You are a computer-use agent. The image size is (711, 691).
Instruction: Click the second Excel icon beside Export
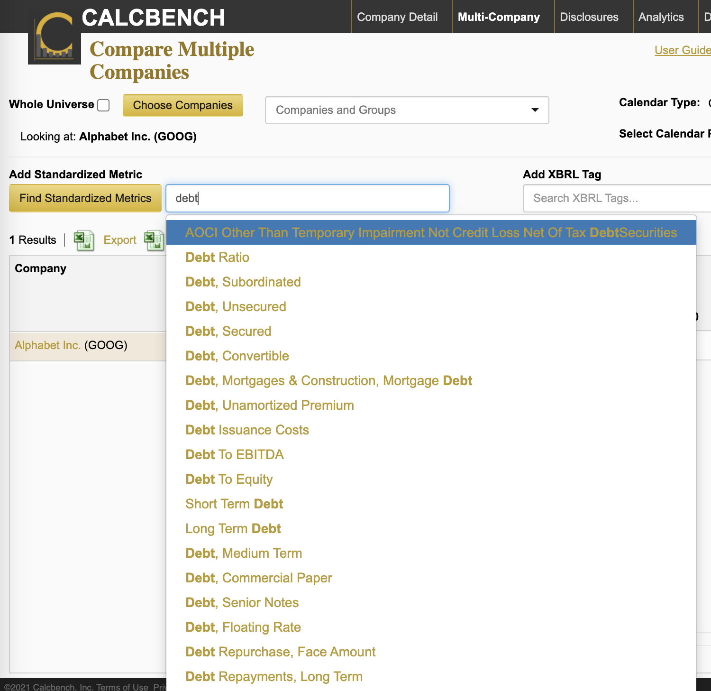[x=155, y=240]
